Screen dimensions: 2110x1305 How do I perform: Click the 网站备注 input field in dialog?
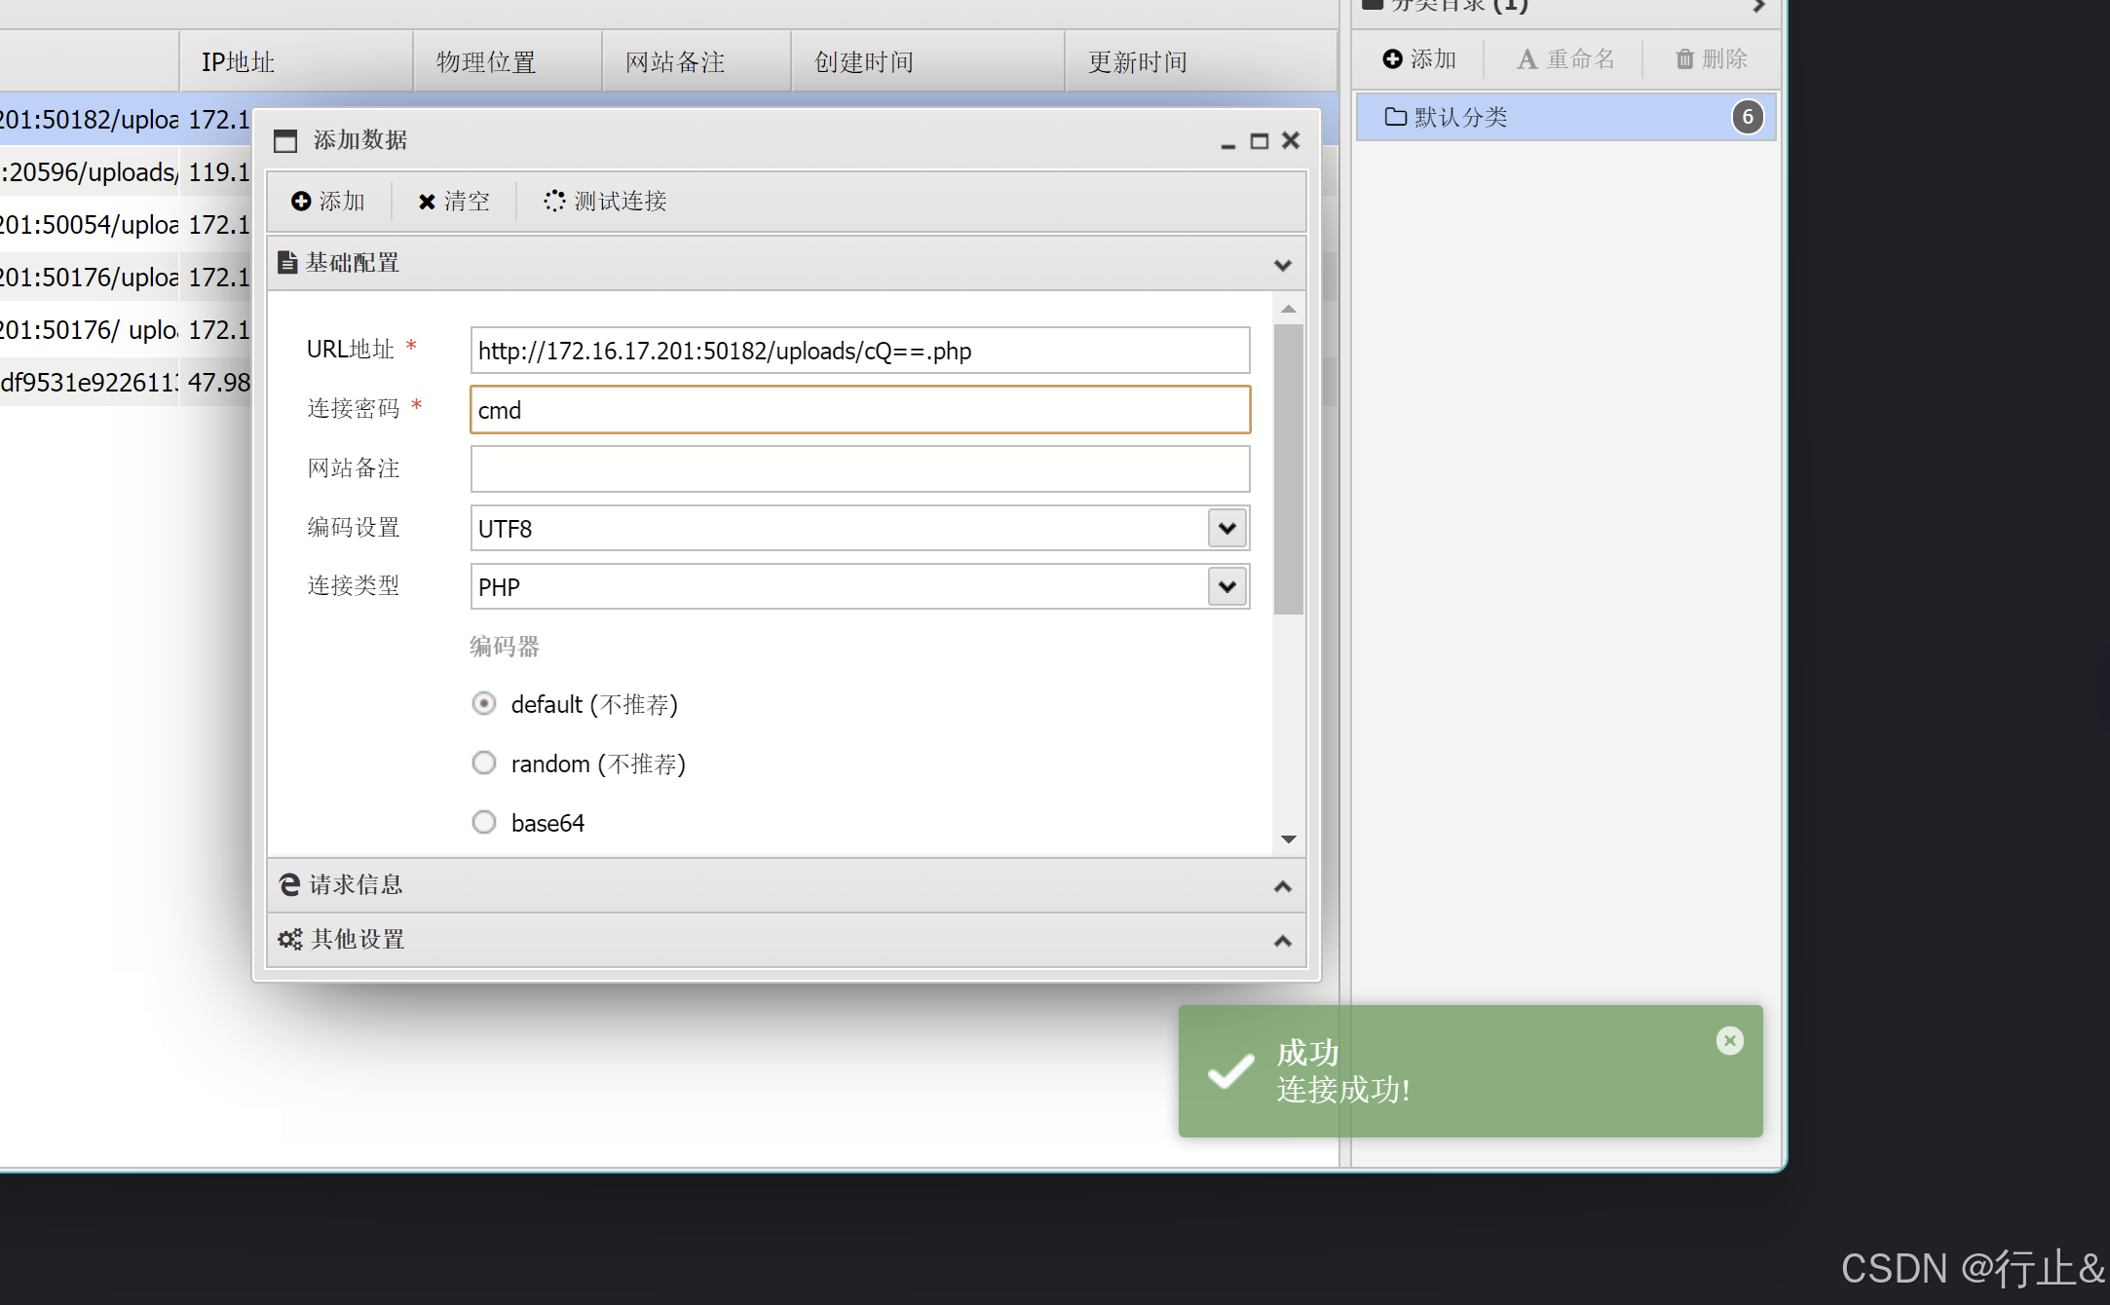859,469
